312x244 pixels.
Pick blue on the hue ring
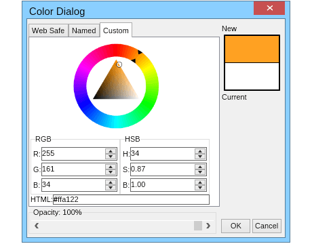84,104
